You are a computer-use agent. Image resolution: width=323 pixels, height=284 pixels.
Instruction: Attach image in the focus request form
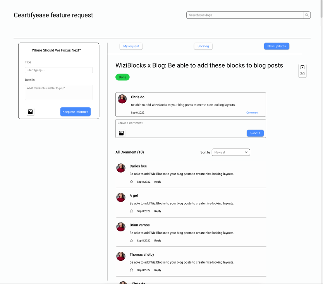[x=31, y=112]
